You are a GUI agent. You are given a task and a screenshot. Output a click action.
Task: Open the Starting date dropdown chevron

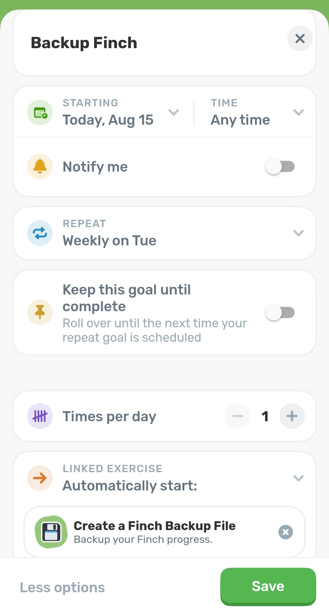[x=174, y=112]
